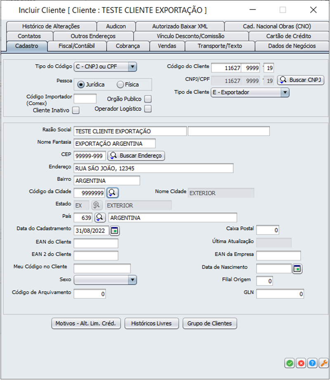Click the orange wrench settings icon

(x=324, y=363)
